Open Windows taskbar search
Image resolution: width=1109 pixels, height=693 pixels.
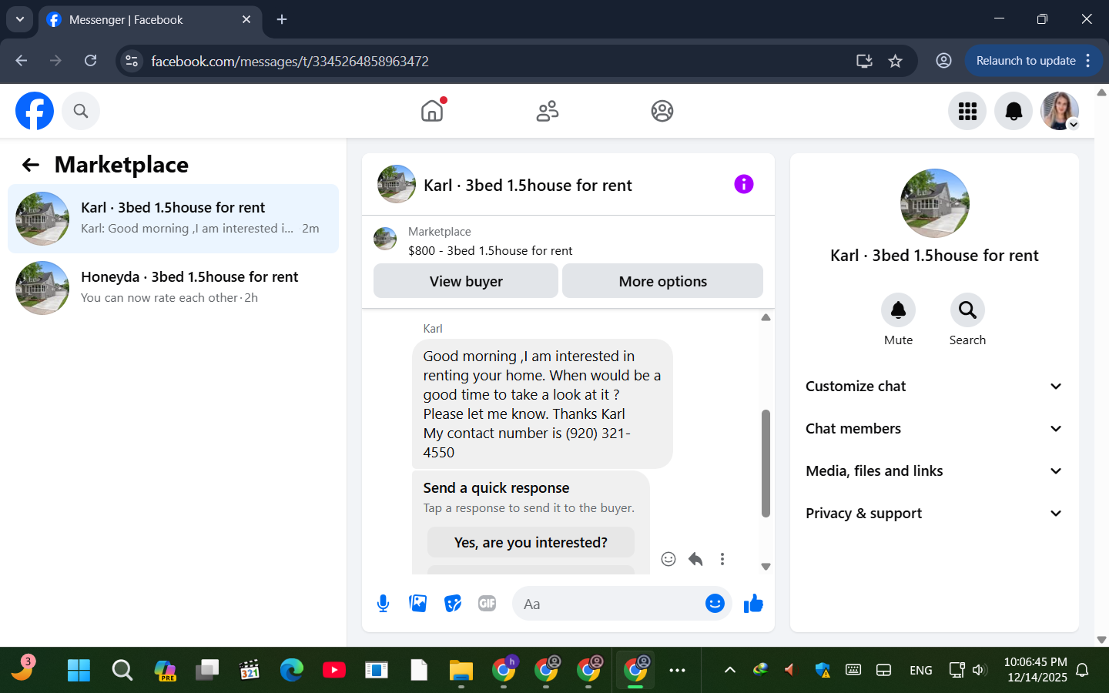pyautogui.click(x=122, y=670)
